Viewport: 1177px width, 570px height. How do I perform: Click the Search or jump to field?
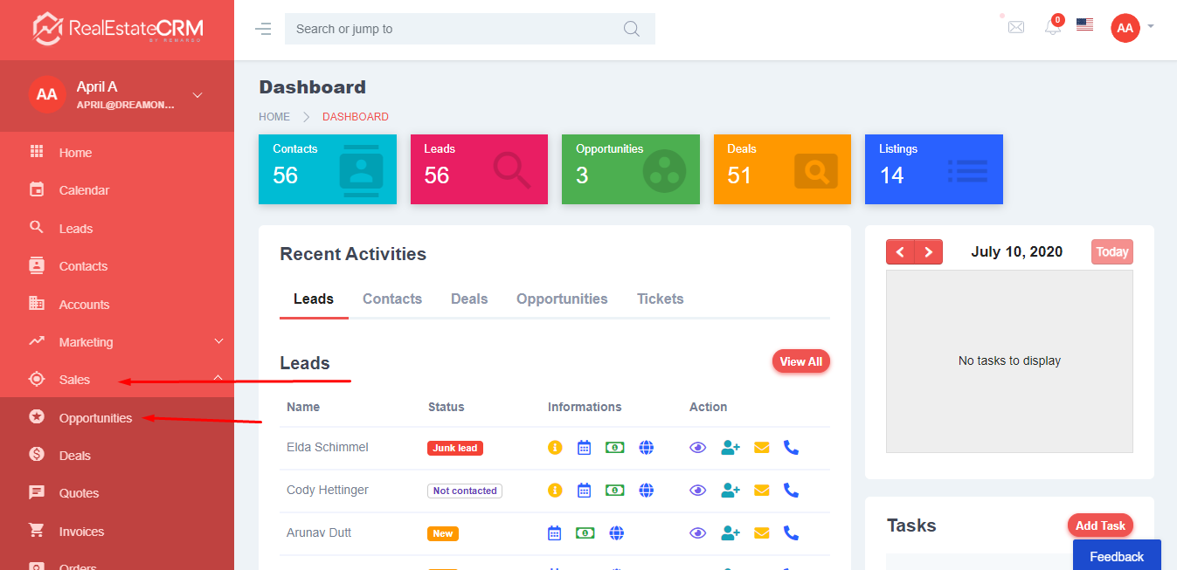(454, 29)
